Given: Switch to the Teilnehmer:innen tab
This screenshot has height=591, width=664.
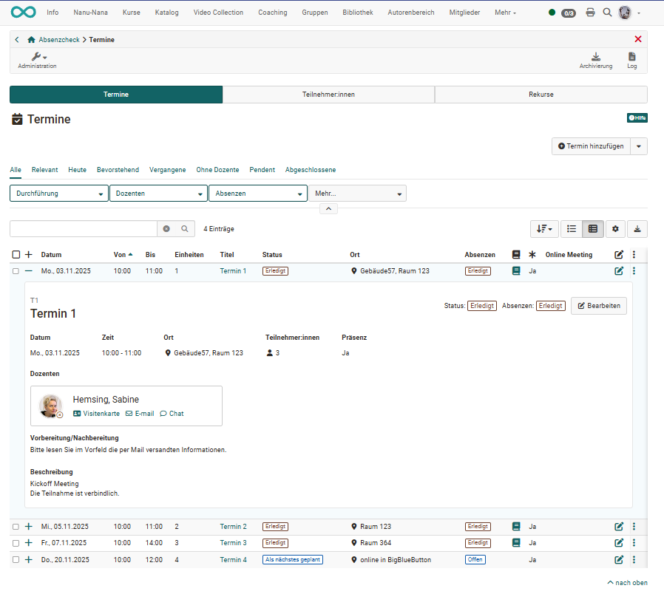Looking at the screenshot, I should 328,95.
